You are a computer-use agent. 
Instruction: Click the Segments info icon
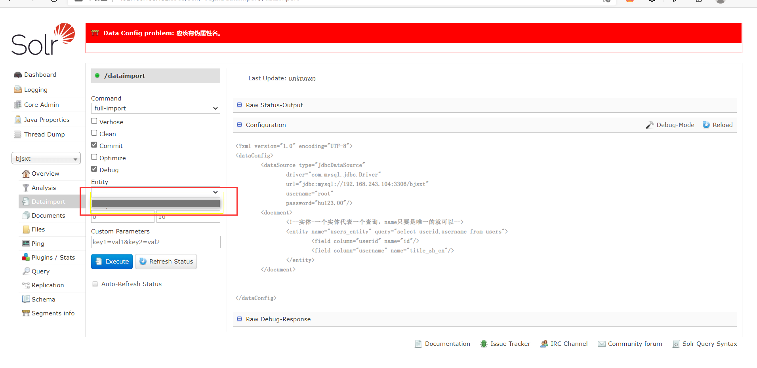26,313
